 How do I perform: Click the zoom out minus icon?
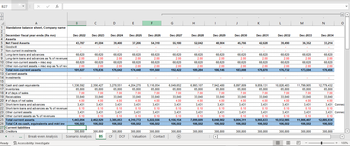[x=306, y=143]
